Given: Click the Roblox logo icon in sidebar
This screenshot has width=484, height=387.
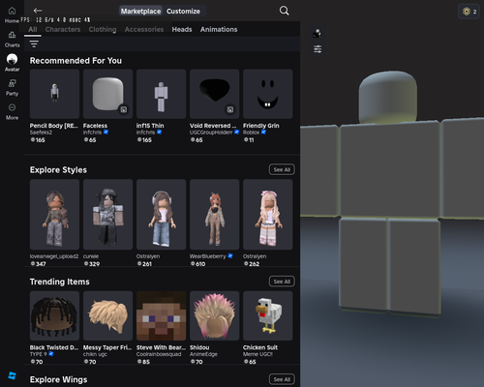Looking at the screenshot, I should [12, 375].
